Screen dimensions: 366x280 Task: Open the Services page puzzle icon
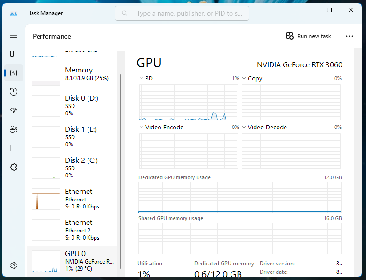pyautogui.click(x=14, y=167)
